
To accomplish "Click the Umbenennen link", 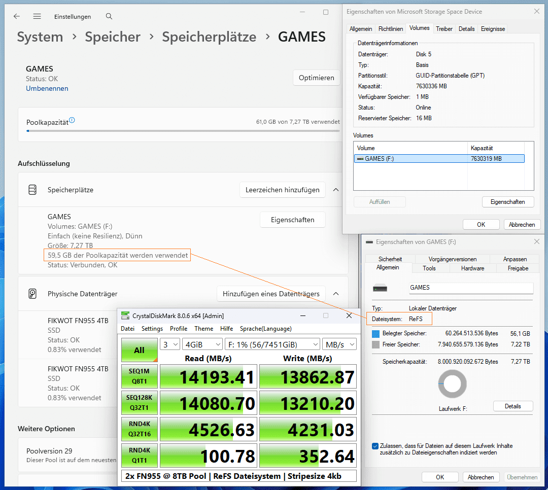I will pos(47,88).
